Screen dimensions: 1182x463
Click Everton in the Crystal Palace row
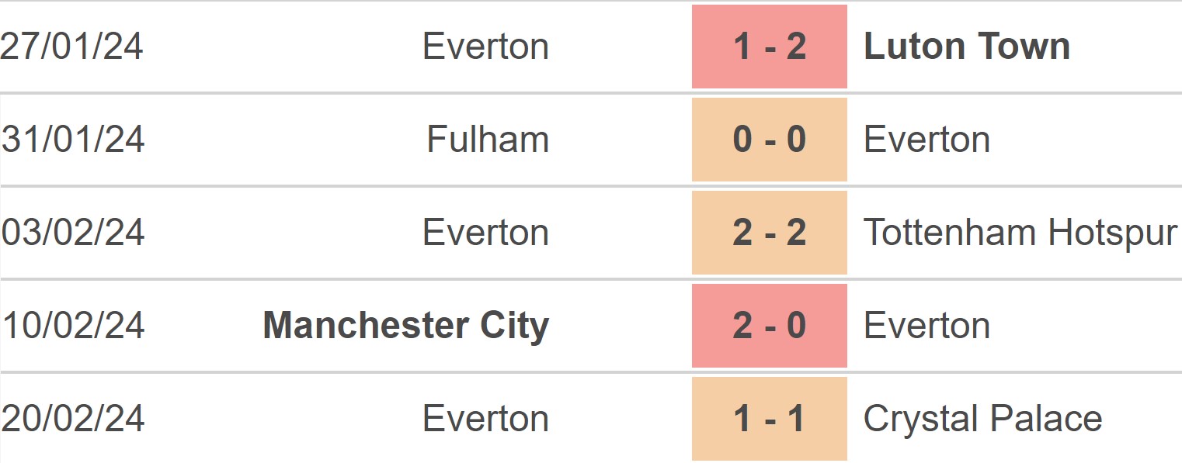tap(486, 419)
